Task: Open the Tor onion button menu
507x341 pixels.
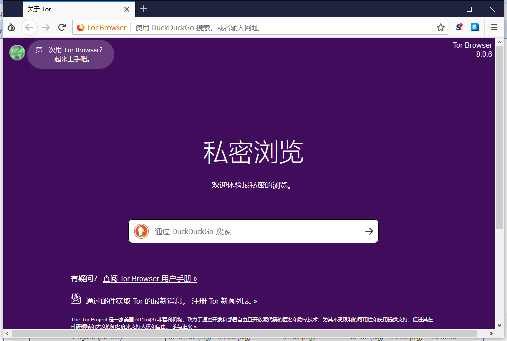Action: pos(11,28)
